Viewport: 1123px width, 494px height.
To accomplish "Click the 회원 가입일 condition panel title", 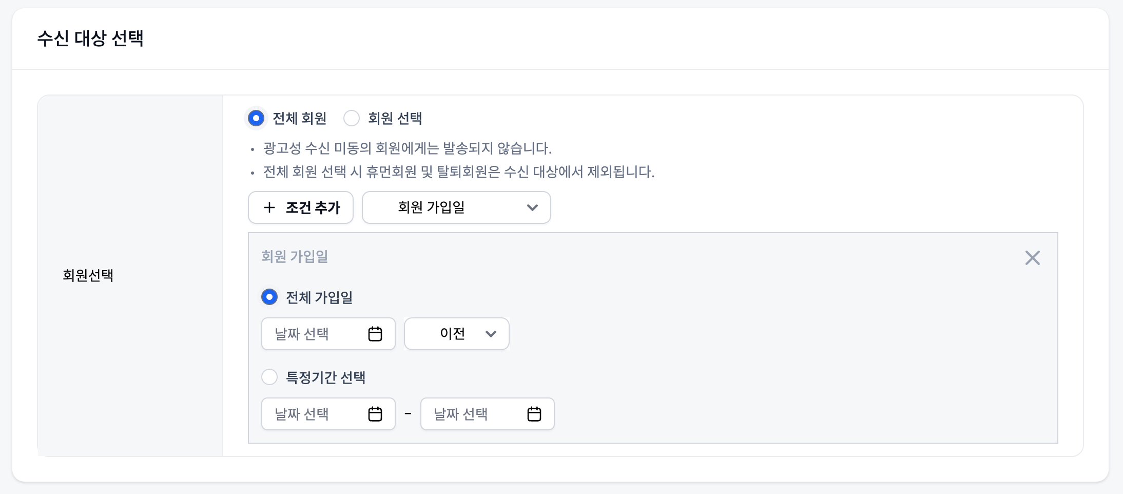I will pyautogui.click(x=295, y=256).
